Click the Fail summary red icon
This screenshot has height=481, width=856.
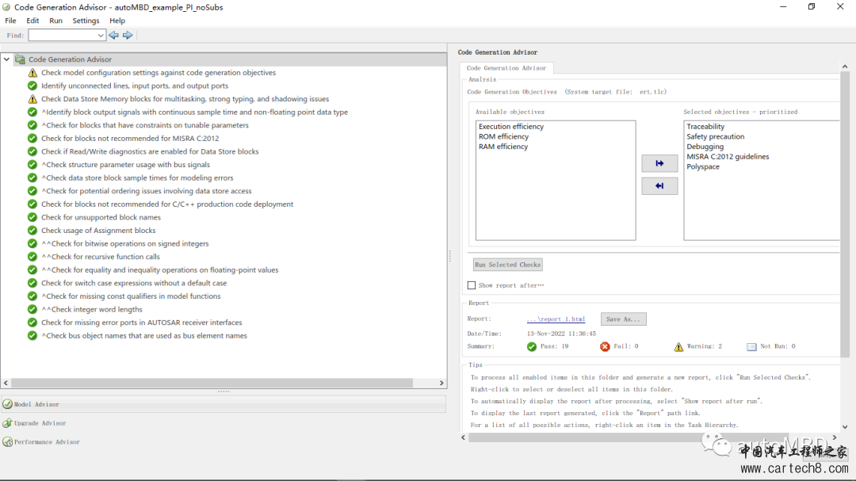(605, 347)
